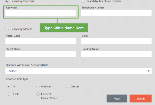This screenshot has width=155, height=105.
Task: Focus the Telephone Number input field
Action: click(116, 13)
